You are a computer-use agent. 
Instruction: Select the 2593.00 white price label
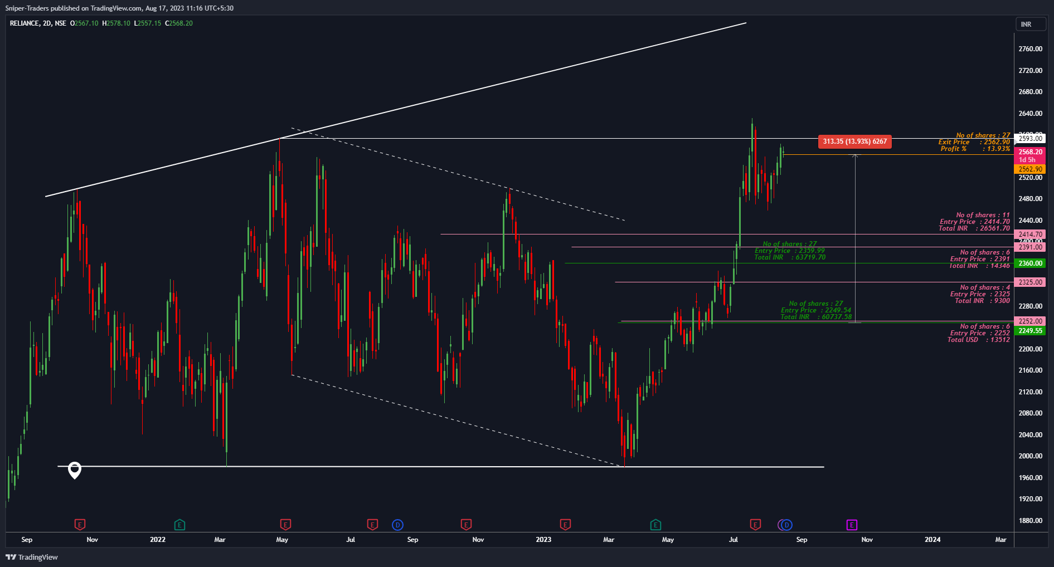click(x=1030, y=138)
